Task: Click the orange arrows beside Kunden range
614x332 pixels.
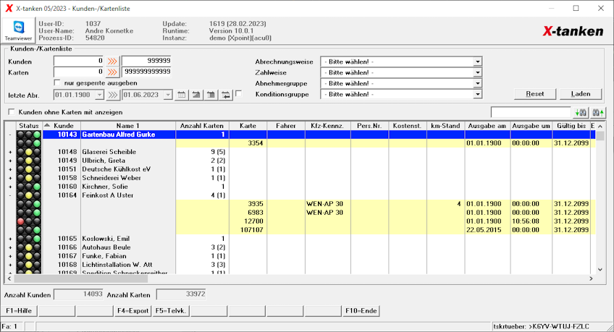Action: [x=112, y=61]
